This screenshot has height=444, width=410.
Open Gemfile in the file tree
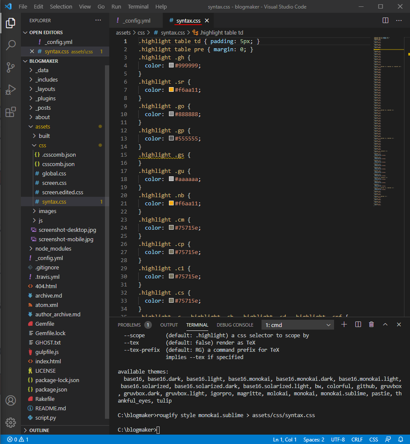click(x=44, y=324)
